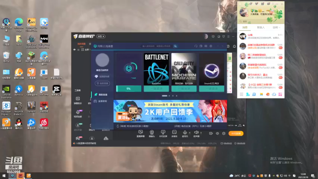Open Bandicam desktop shortcut
Image resolution: width=318 pixels, height=179 pixels.
(19, 91)
